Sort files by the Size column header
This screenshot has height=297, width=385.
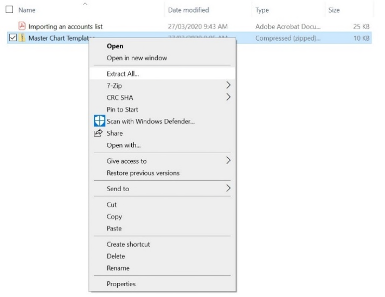[334, 10]
